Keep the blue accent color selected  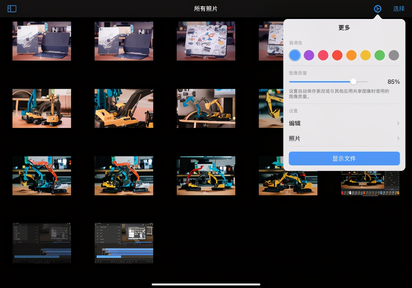295,55
